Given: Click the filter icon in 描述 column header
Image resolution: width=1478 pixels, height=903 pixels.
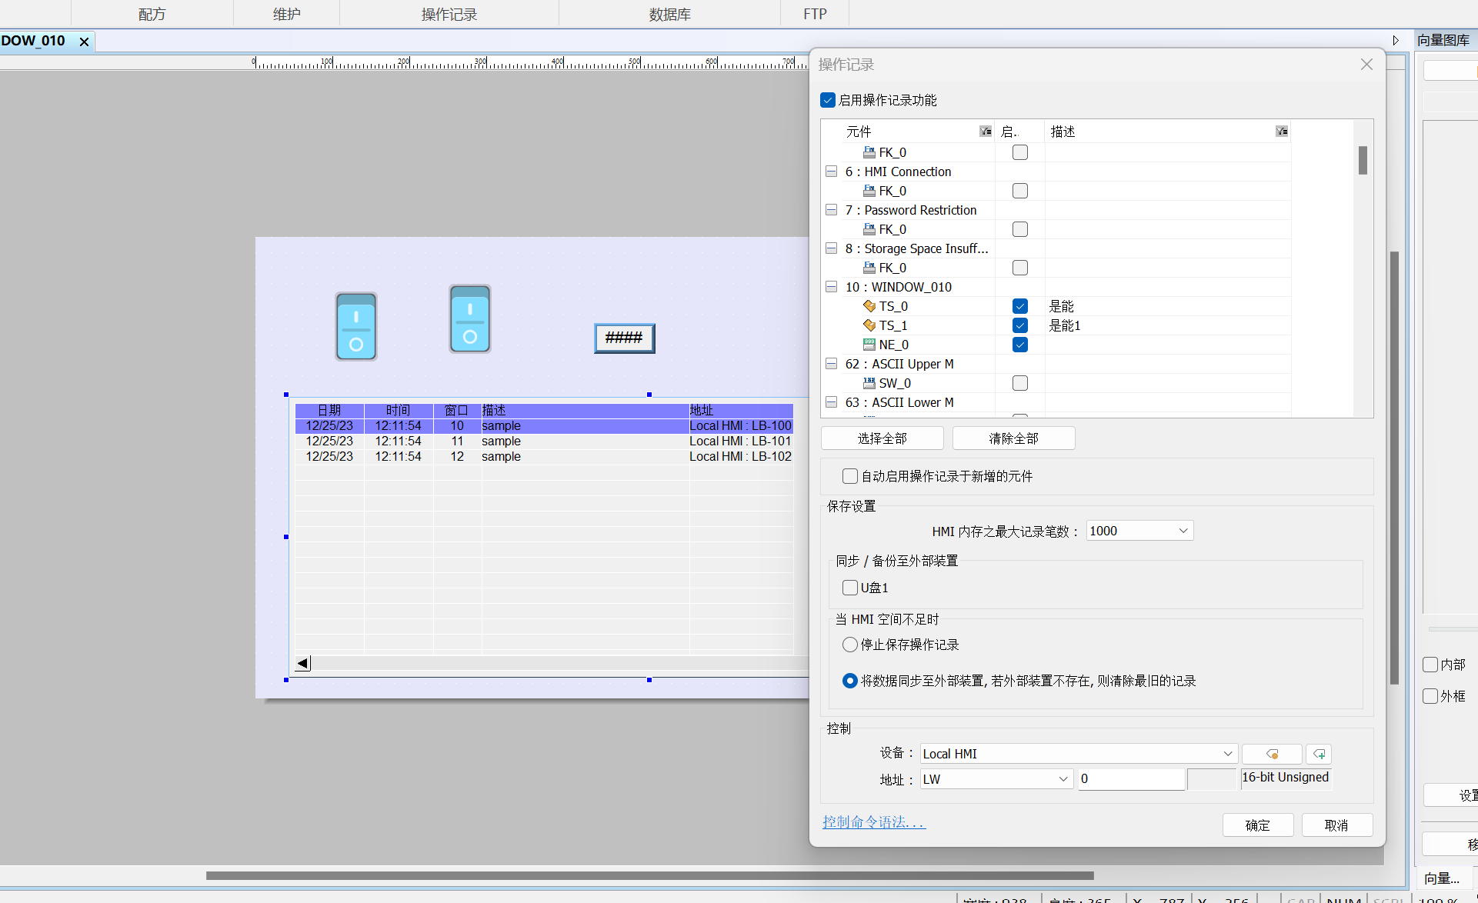Looking at the screenshot, I should (1281, 132).
